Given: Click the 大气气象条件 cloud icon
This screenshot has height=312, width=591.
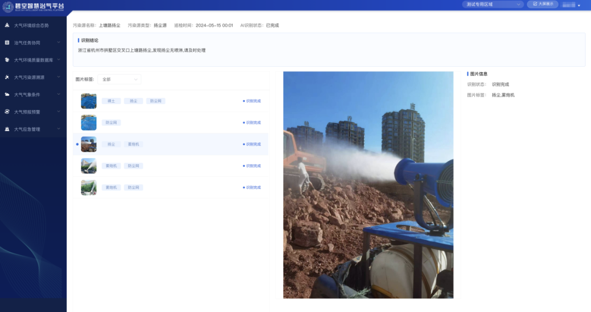Looking at the screenshot, I should [7, 95].
